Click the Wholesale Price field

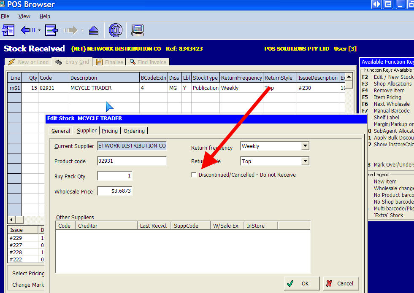tap(115, 191)
